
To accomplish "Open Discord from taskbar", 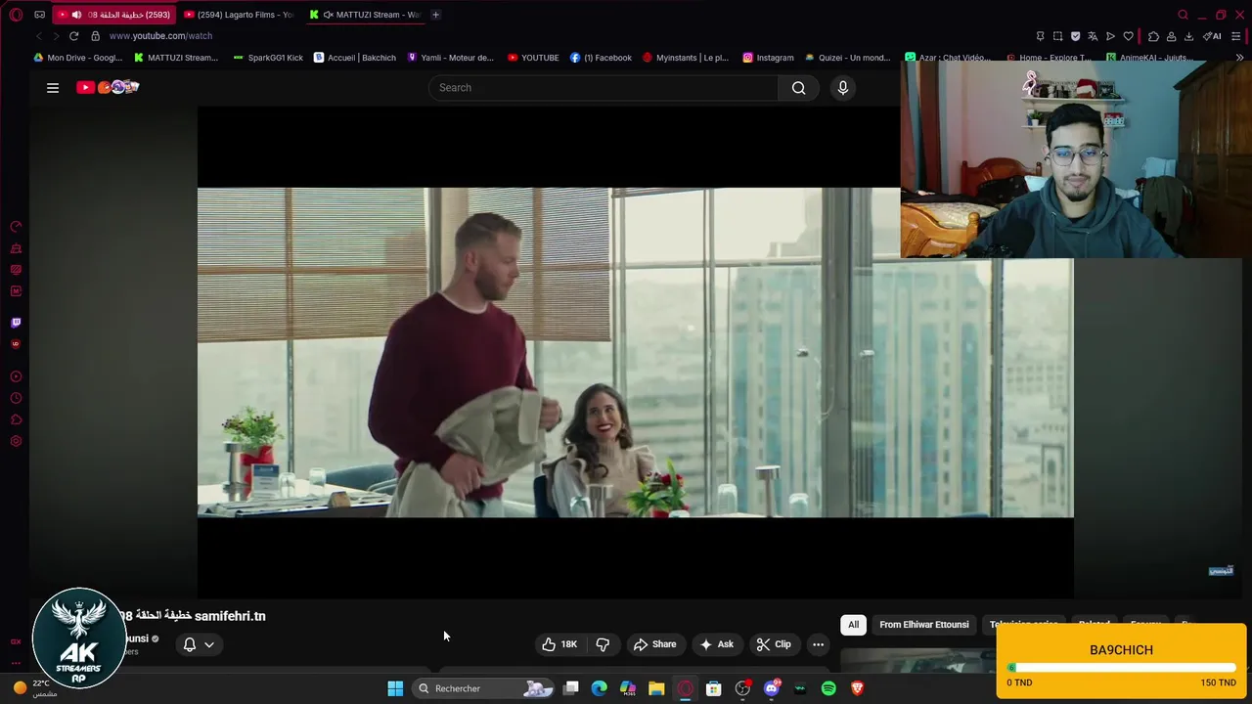I will [772, 688].
